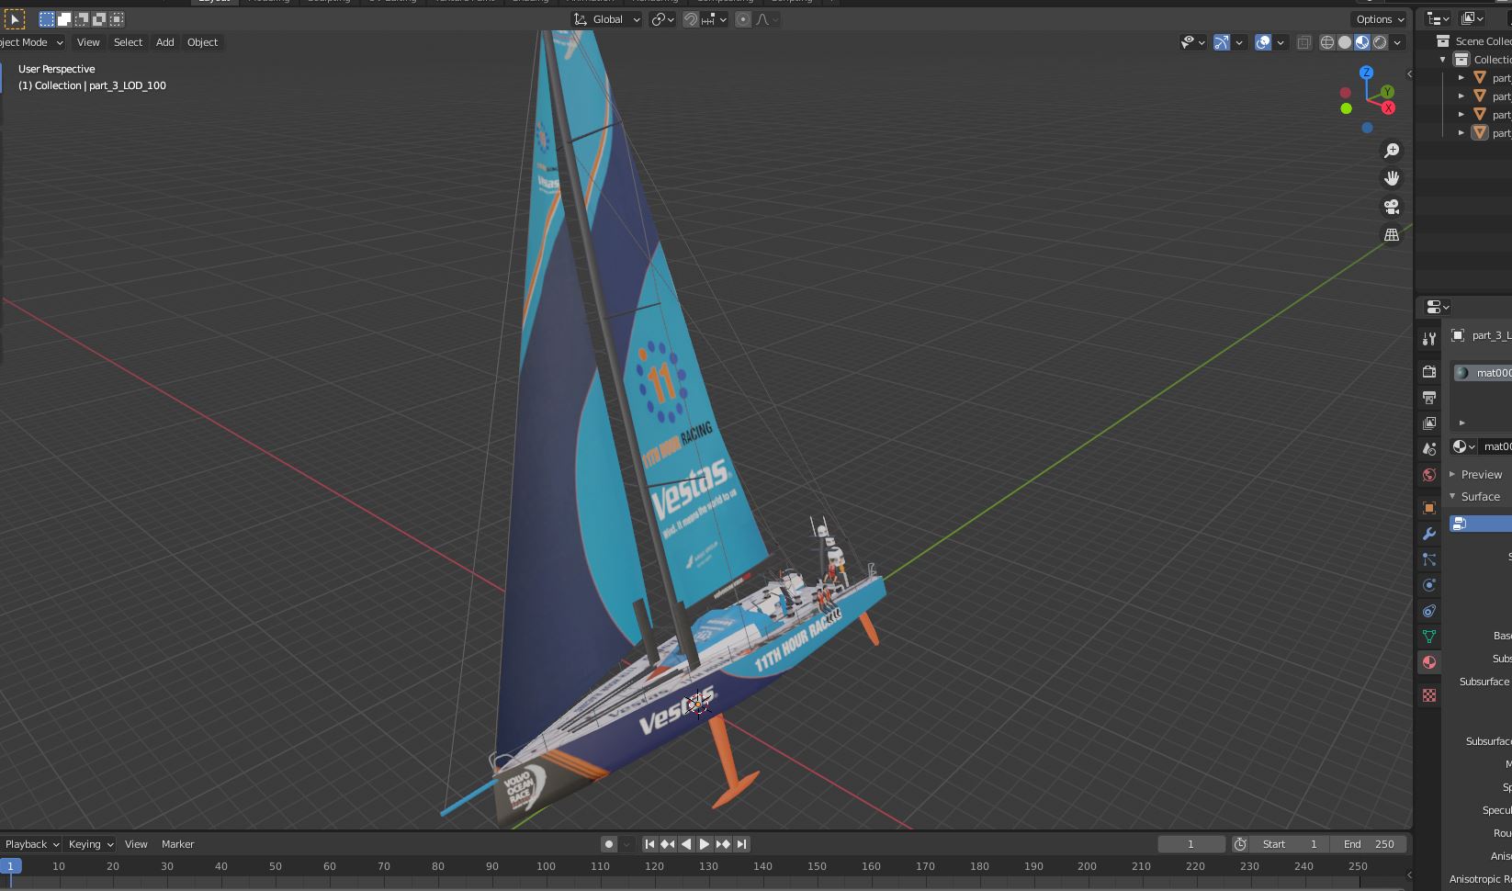Open the Object Constraints properties tab

[1429, 611]
